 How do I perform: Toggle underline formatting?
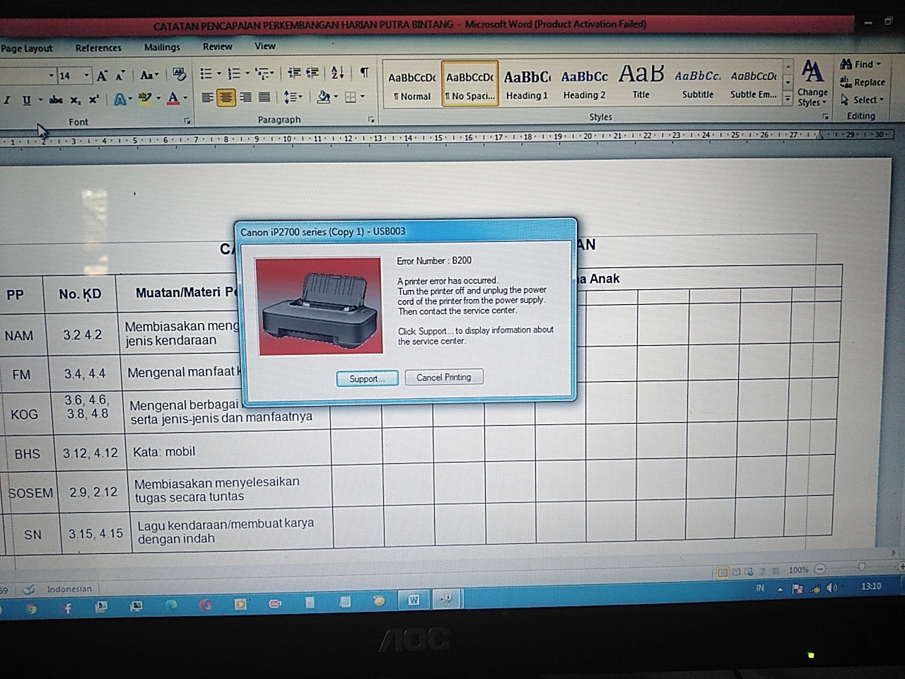(26, 100)
